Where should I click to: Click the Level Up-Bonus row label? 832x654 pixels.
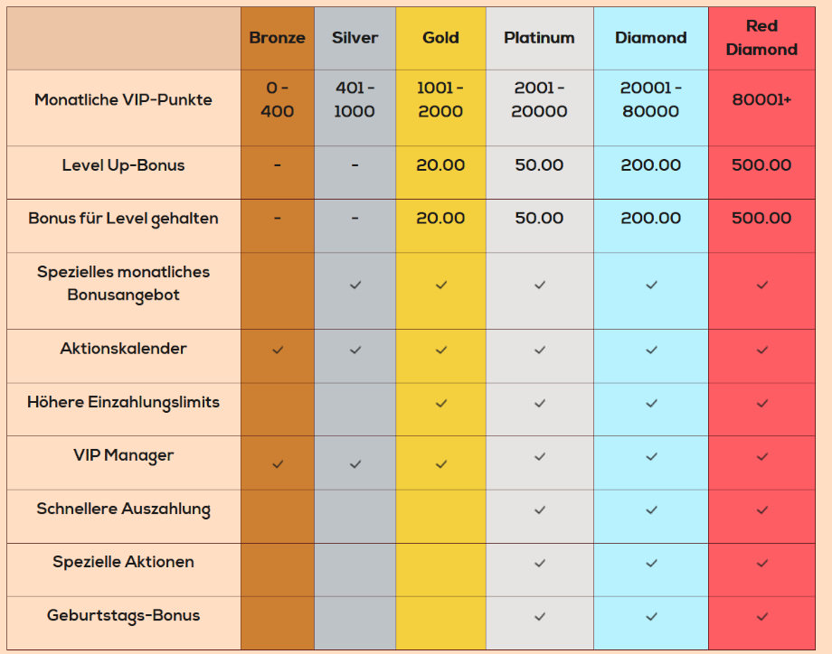[x=123, y=165]
